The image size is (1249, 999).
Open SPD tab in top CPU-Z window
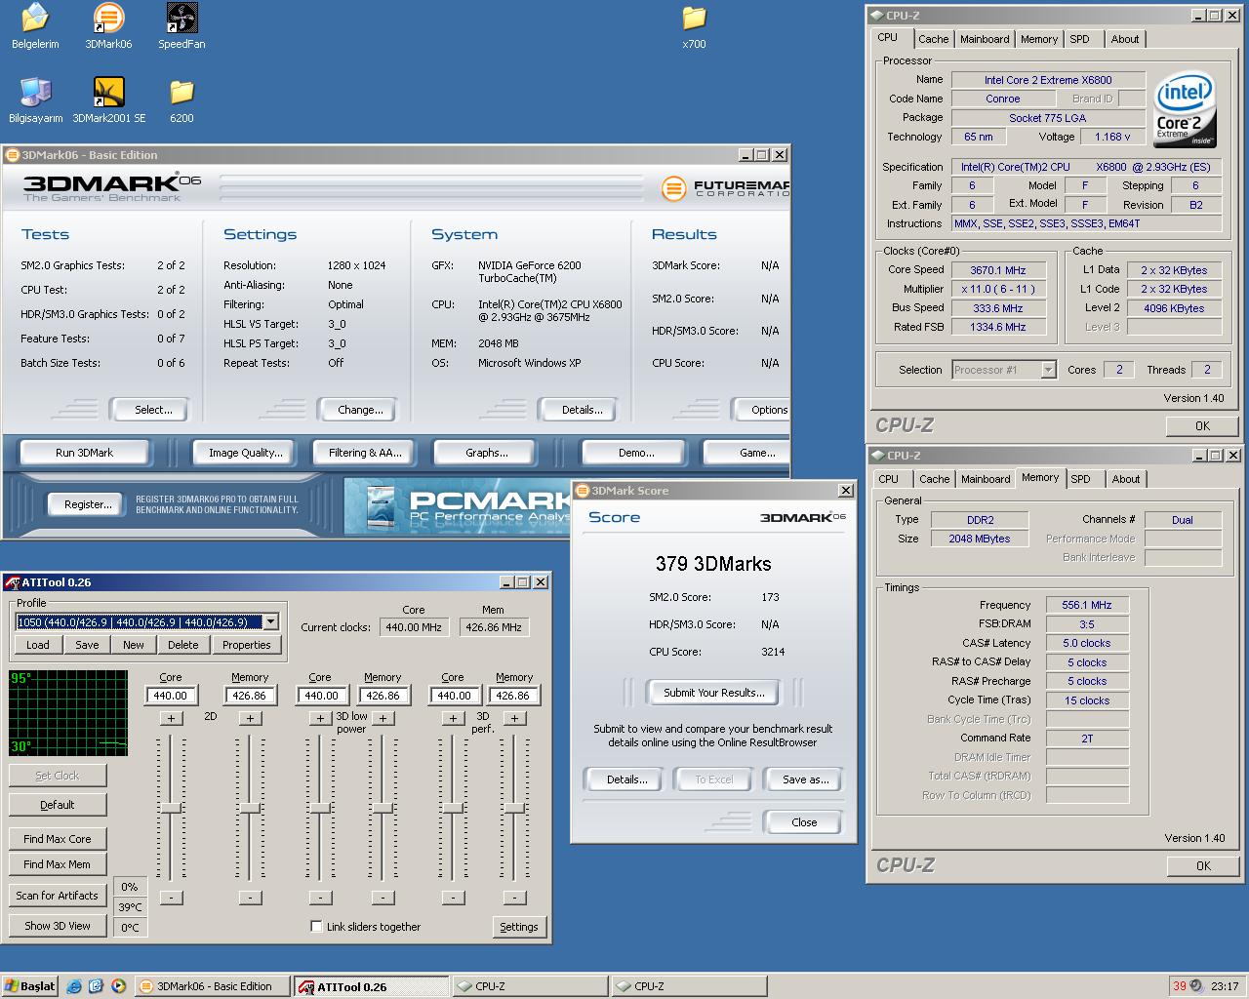click(1079, 39)
